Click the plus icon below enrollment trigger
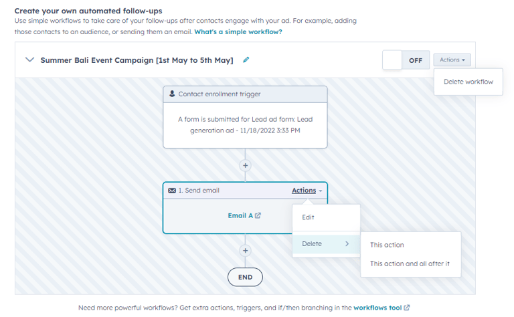Image resolution: width=514 pixels, height=317 pixels. [246, 165]
